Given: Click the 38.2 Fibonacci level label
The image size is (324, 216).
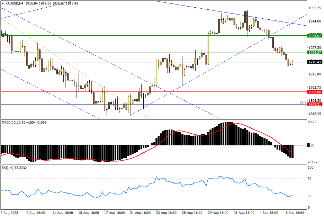Looking at the screenshot, I should (302, 102).
